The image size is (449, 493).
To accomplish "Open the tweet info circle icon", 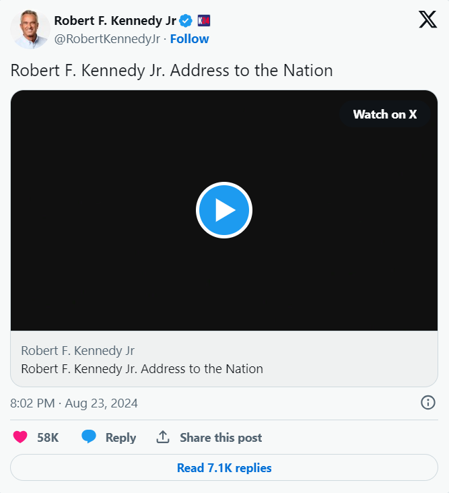I will pos(427,403).
